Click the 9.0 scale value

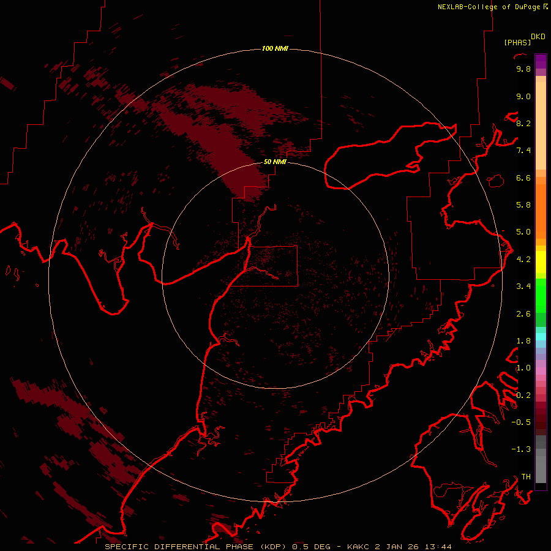[x=523, y=96]
